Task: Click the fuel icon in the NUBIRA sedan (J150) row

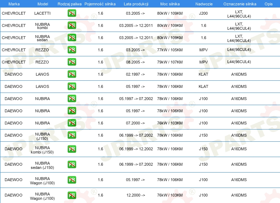Action: point(72,164)
